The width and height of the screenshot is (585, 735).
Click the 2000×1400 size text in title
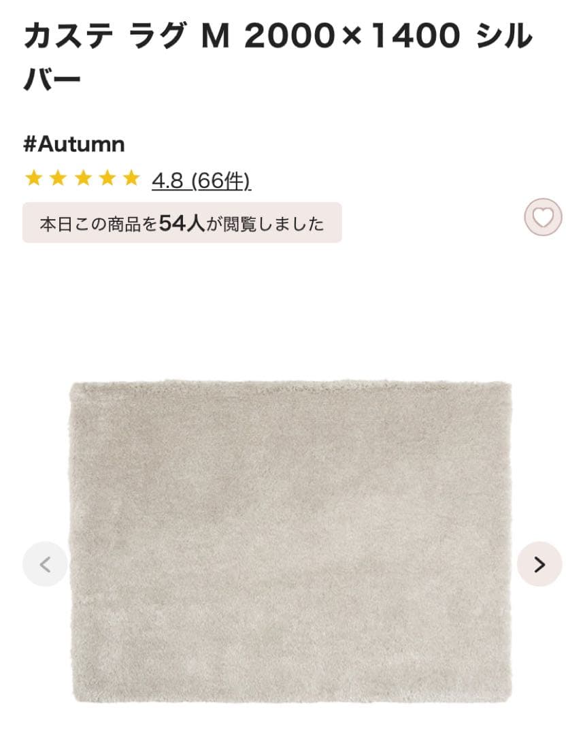point(352,36)
